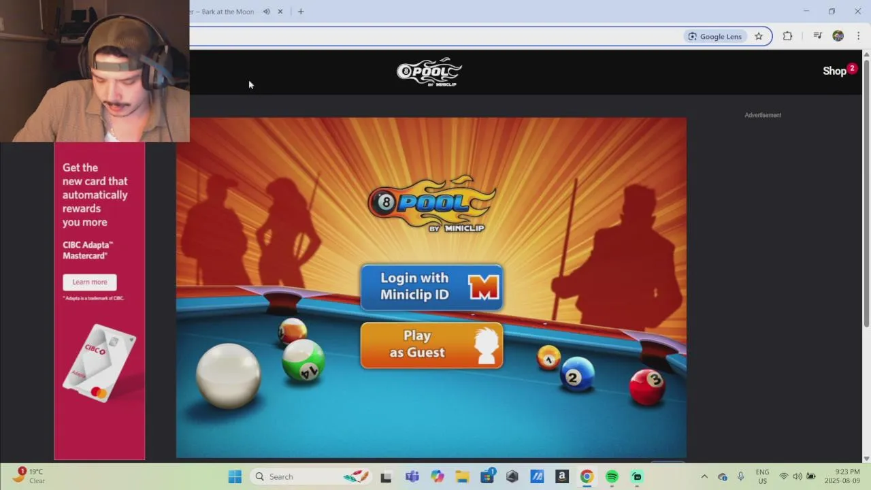Open the media controls icon in Chrome toolbar
This screenshot has height=490, width=871.
[x=817, y=36]
